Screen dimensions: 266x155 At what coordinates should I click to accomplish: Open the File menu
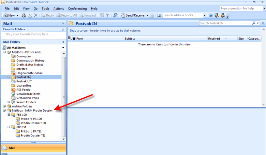(7, 9)
